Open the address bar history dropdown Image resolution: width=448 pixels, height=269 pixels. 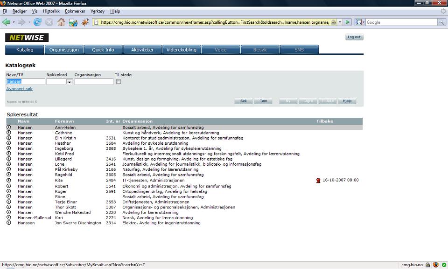click(x=340, y=22)
